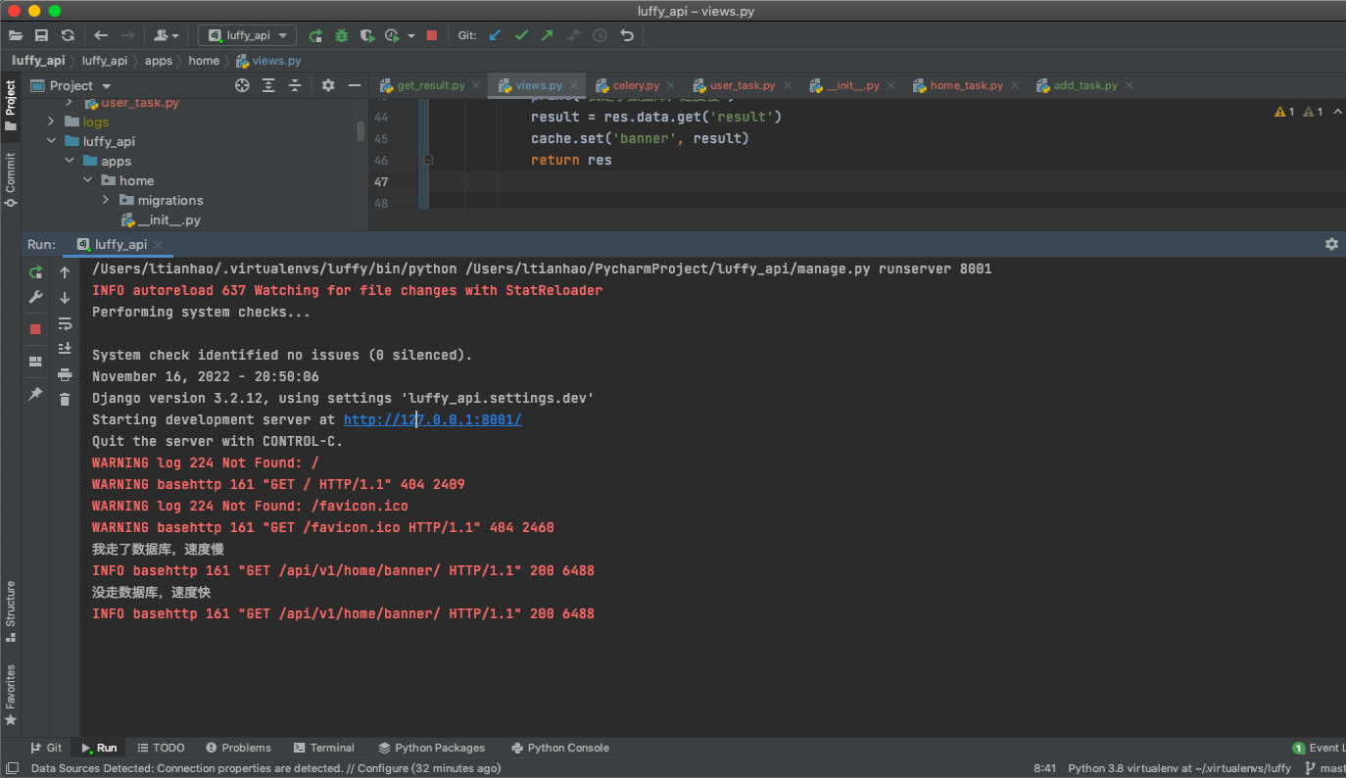Open the http://127.0.0.1:8001/ link
Viewport: 1346px width, 778px height.
[432, 419]
